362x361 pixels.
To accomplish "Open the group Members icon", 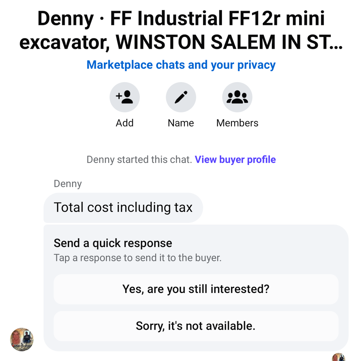I will [237, 97].
